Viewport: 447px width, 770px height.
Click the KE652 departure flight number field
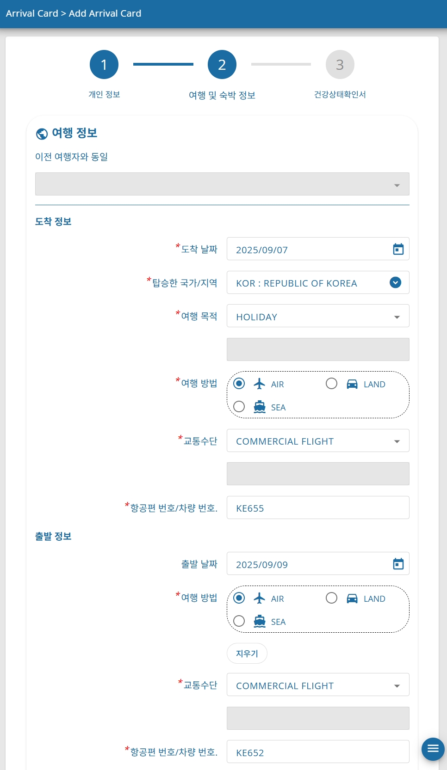pos(318,752)
